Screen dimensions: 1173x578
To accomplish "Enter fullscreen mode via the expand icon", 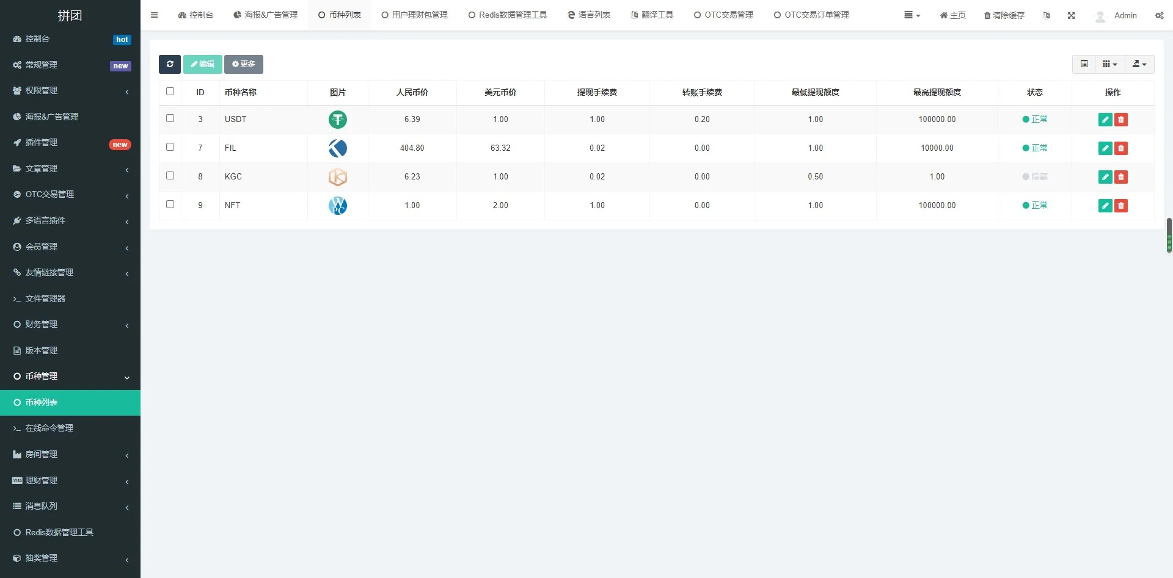I will [1071, 15].
